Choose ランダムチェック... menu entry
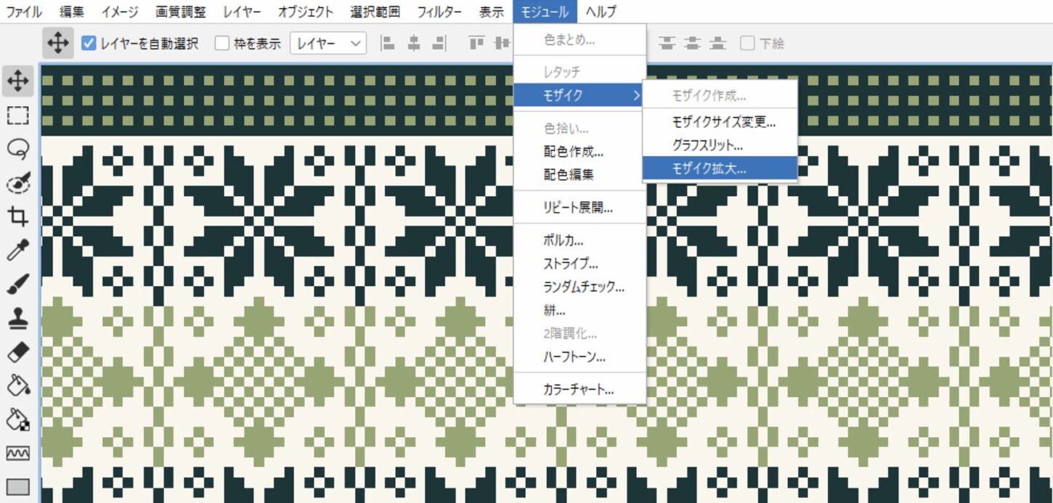The width and height of the screenshot is (1053, 503). [580, 287]
